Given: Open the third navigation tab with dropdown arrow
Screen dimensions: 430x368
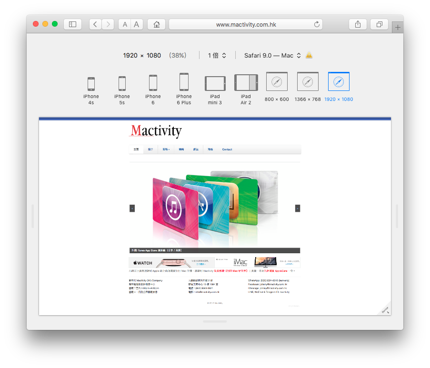Looking at the screenshot, I should click(x=166, y=149).
